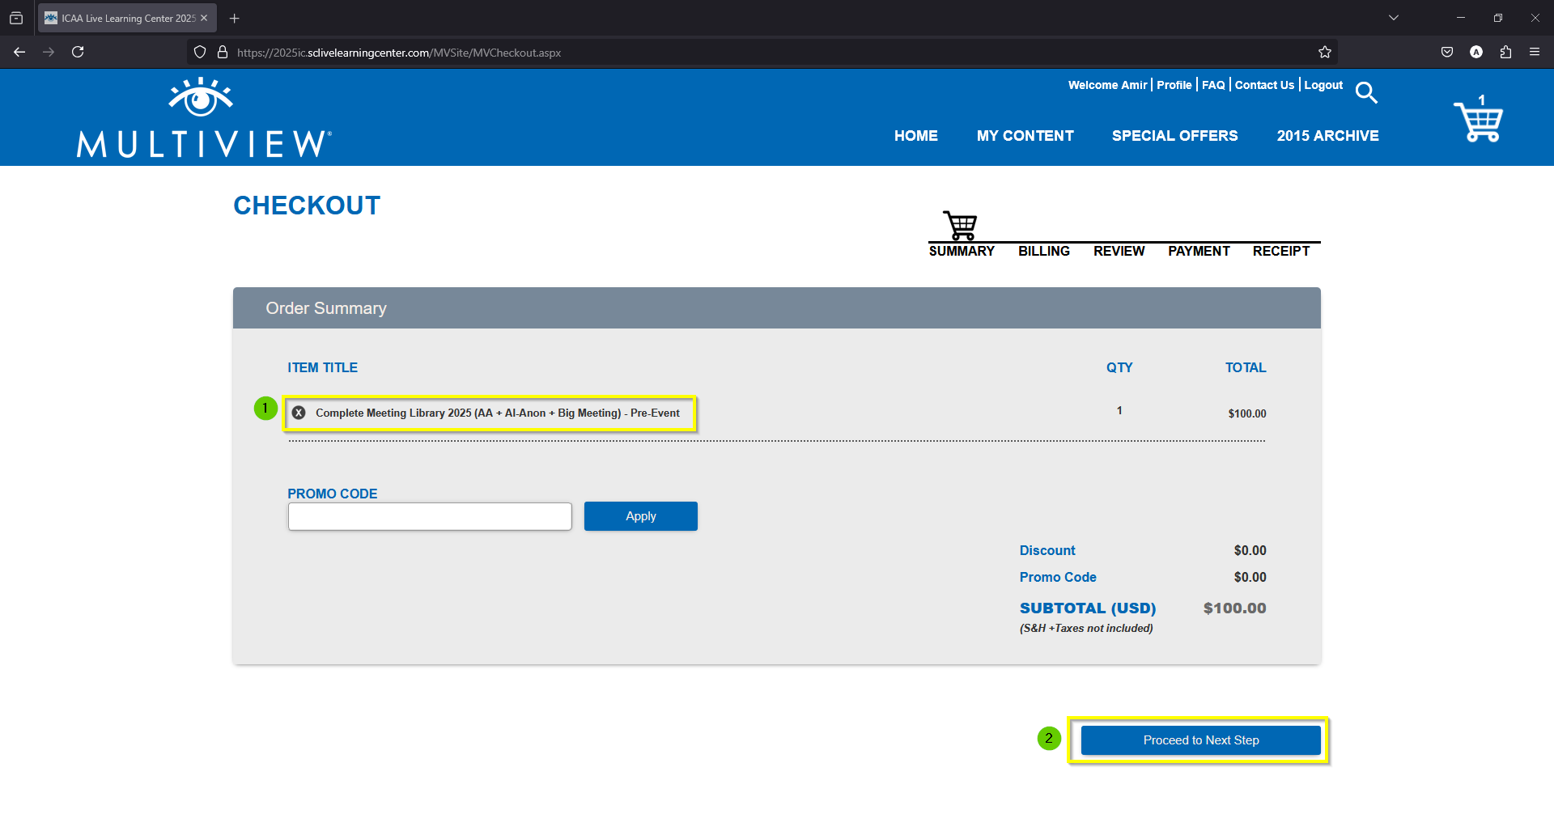The height and width of the screenshot is (835, 1554).
Task: Open recent browsing tab overview icon
Action: click(x=16, y=18)
